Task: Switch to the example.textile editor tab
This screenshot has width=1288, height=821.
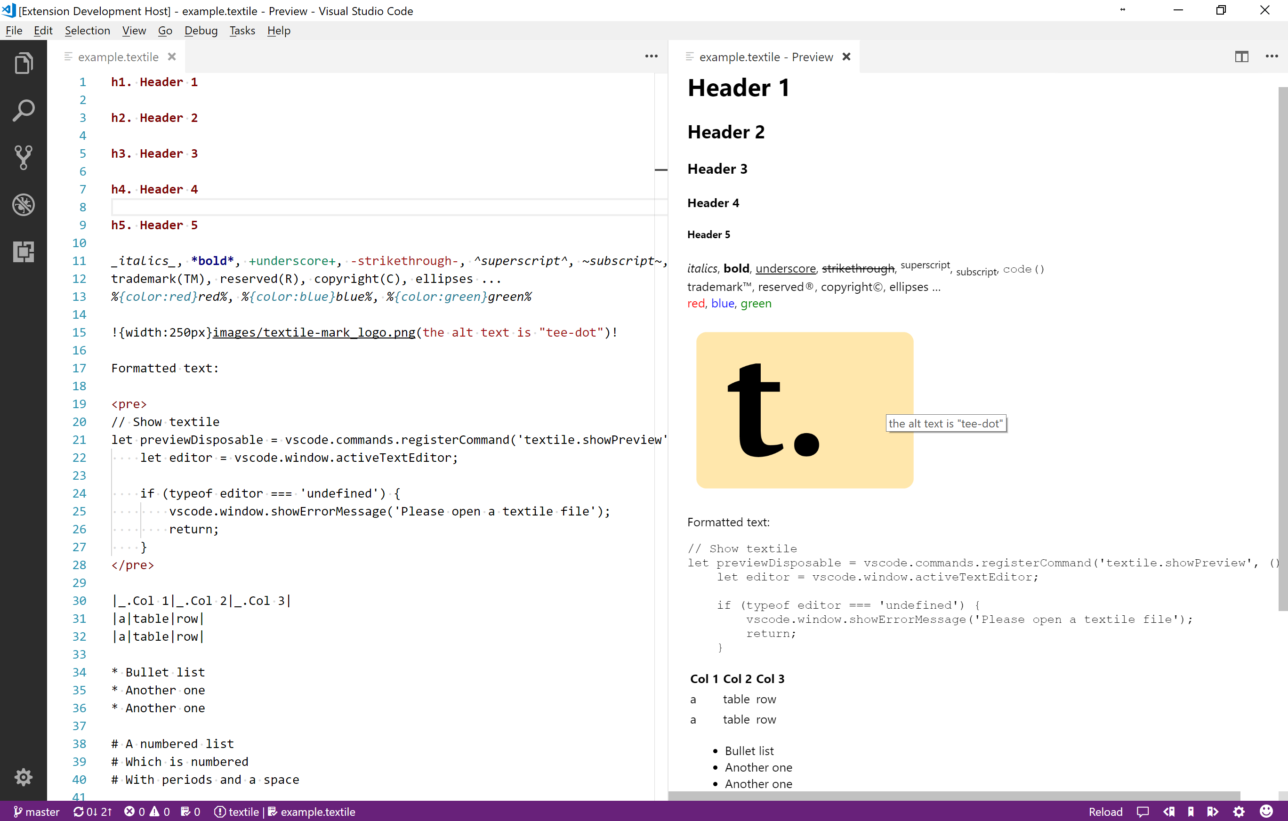Action: pyautogui.click(x=118, y=56)
